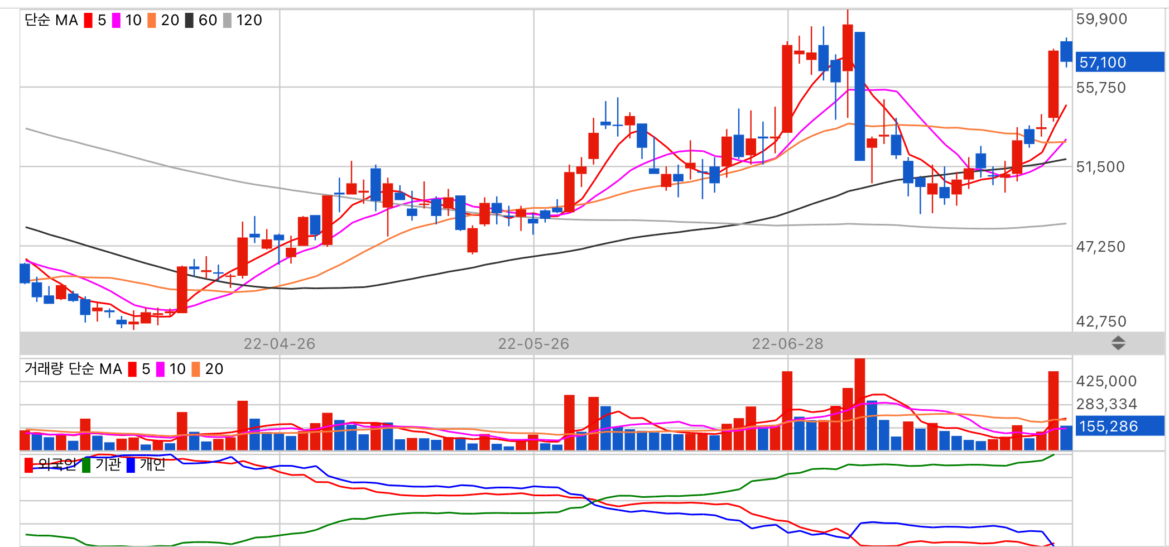Click the current price tag 57,100

[1119, 62]
